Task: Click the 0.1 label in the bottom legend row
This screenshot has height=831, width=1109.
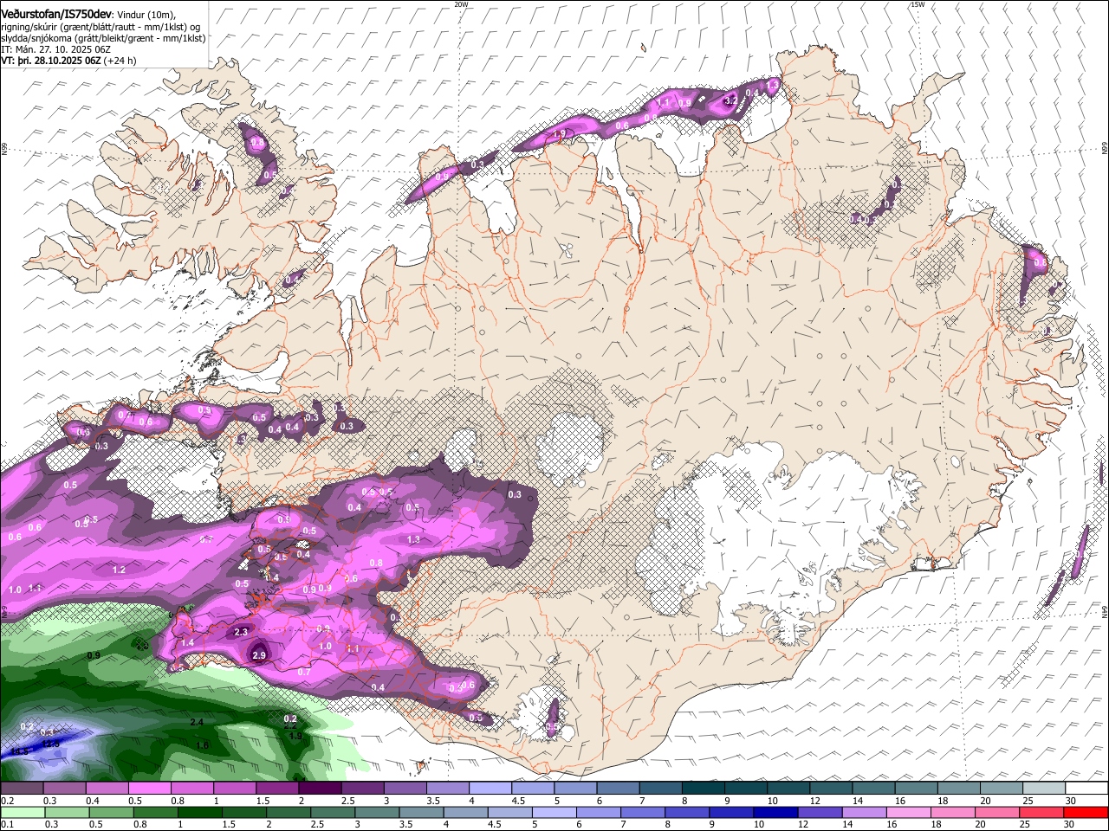Action: (x=7, y=824)
